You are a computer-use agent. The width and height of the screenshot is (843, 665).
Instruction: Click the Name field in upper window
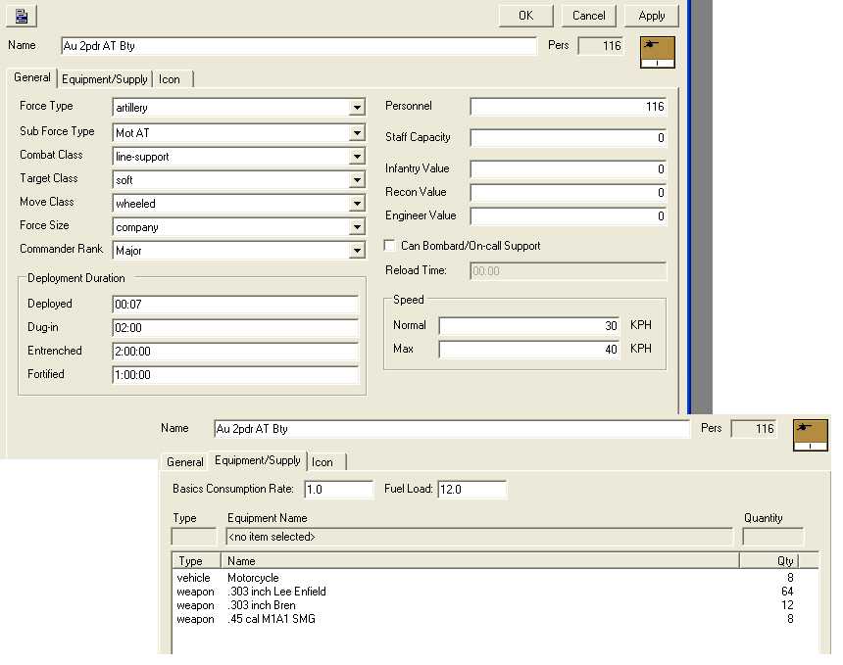(299, 46)
